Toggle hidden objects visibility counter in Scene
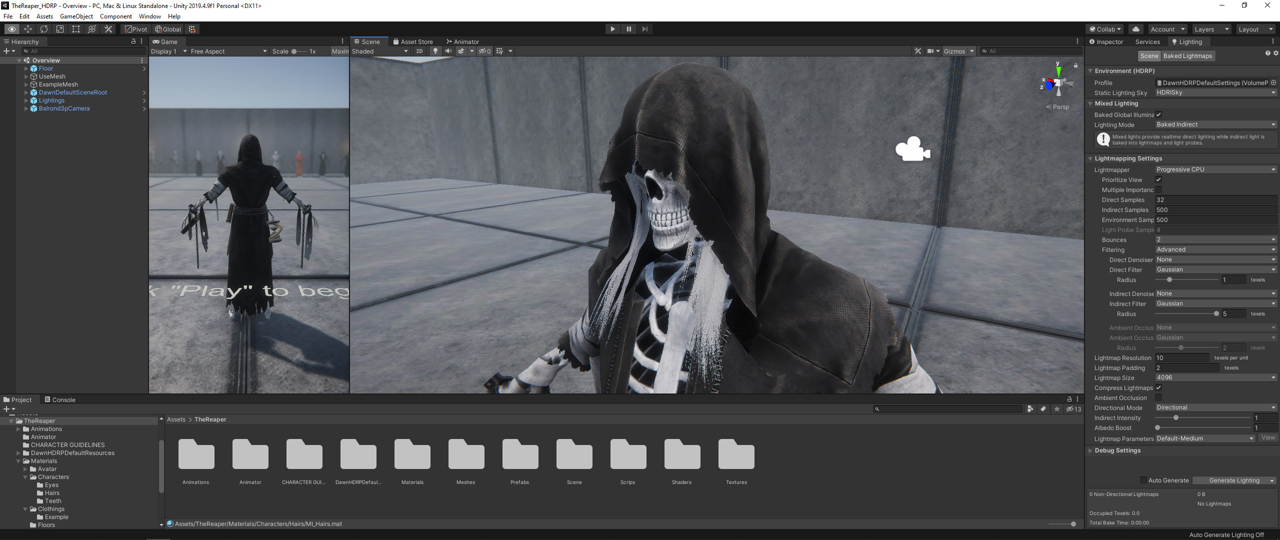The height and width of the screenshot is (540, 1280). (x=484, y=51)
